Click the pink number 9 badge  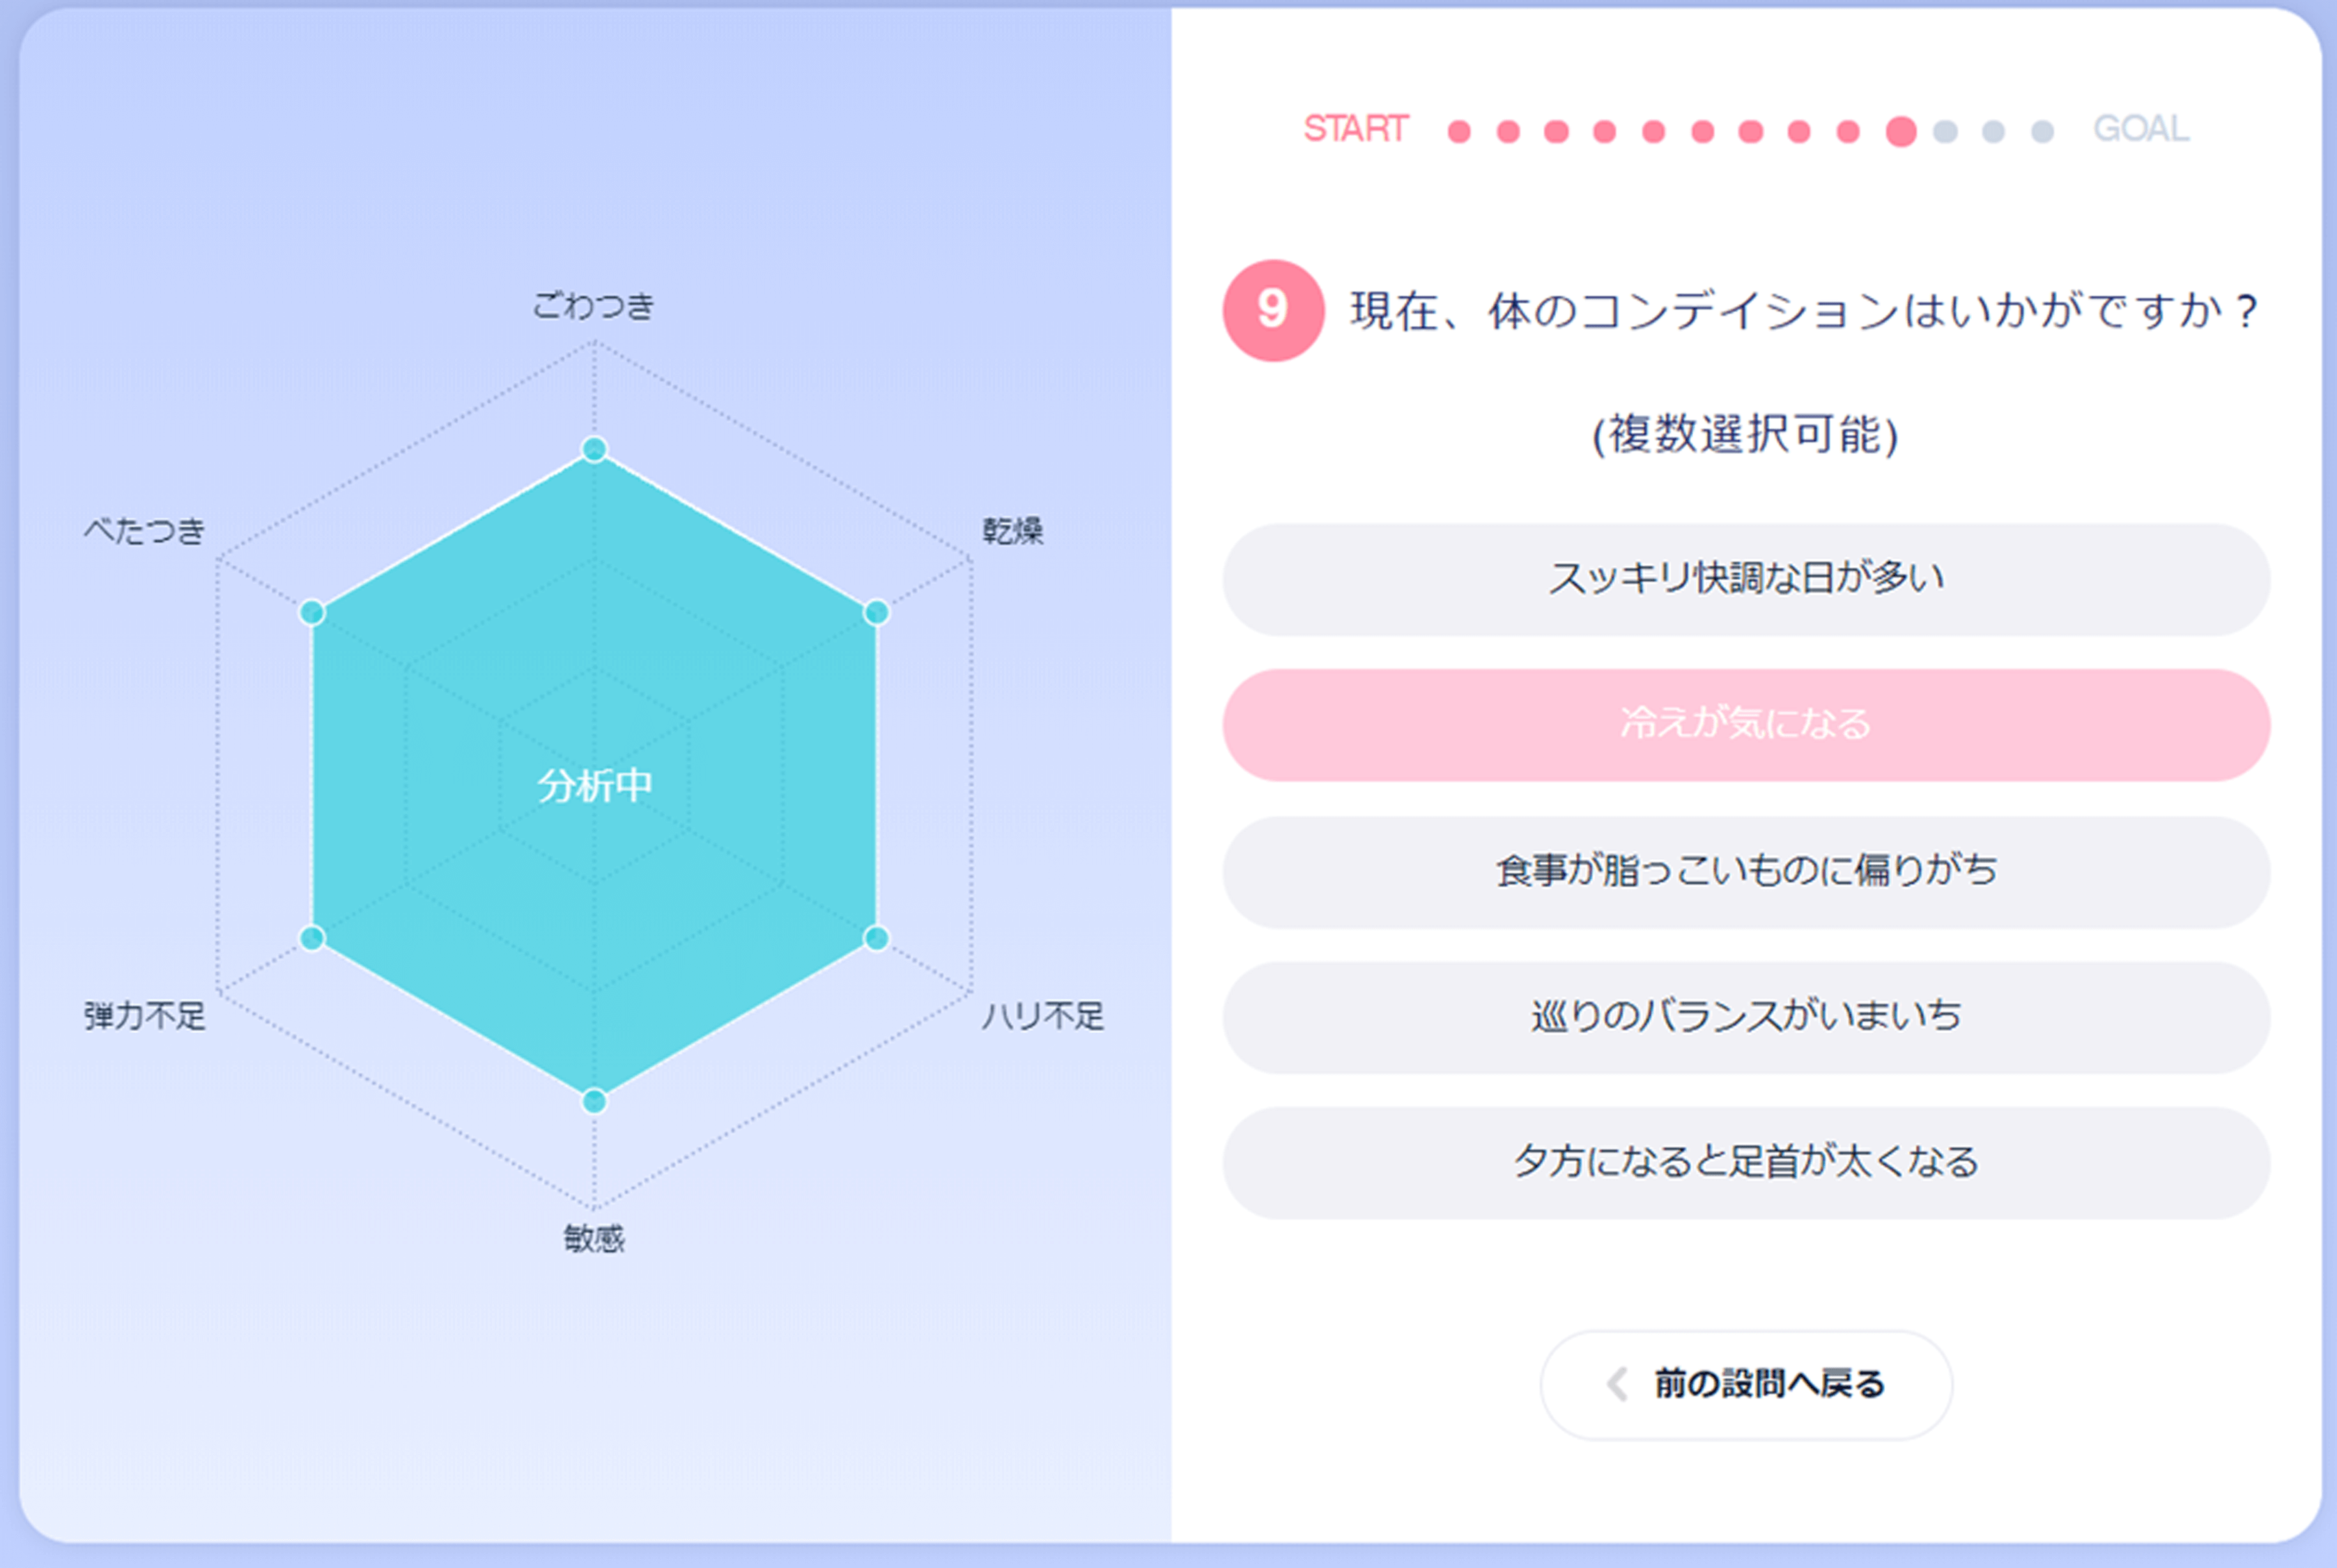(1272, 310)
